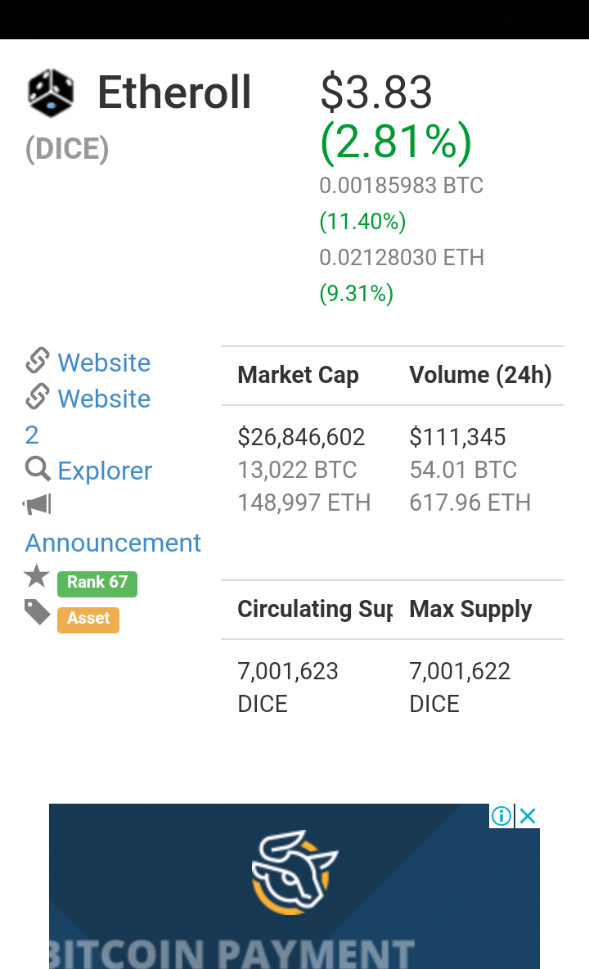Click the Volume (24h) column header
Image resolution: width=589 pixels, height=969 pixels.
480,375
